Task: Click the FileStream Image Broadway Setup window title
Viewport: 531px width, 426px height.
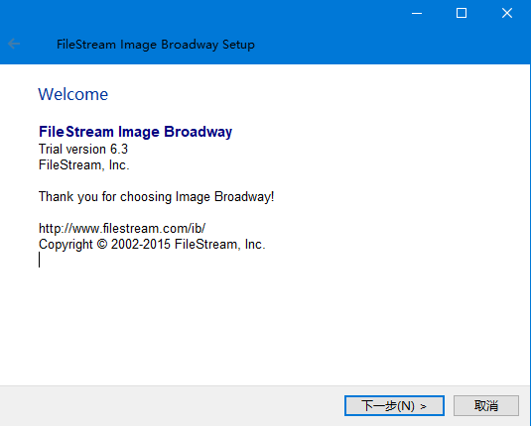Action: click(156, 45)
